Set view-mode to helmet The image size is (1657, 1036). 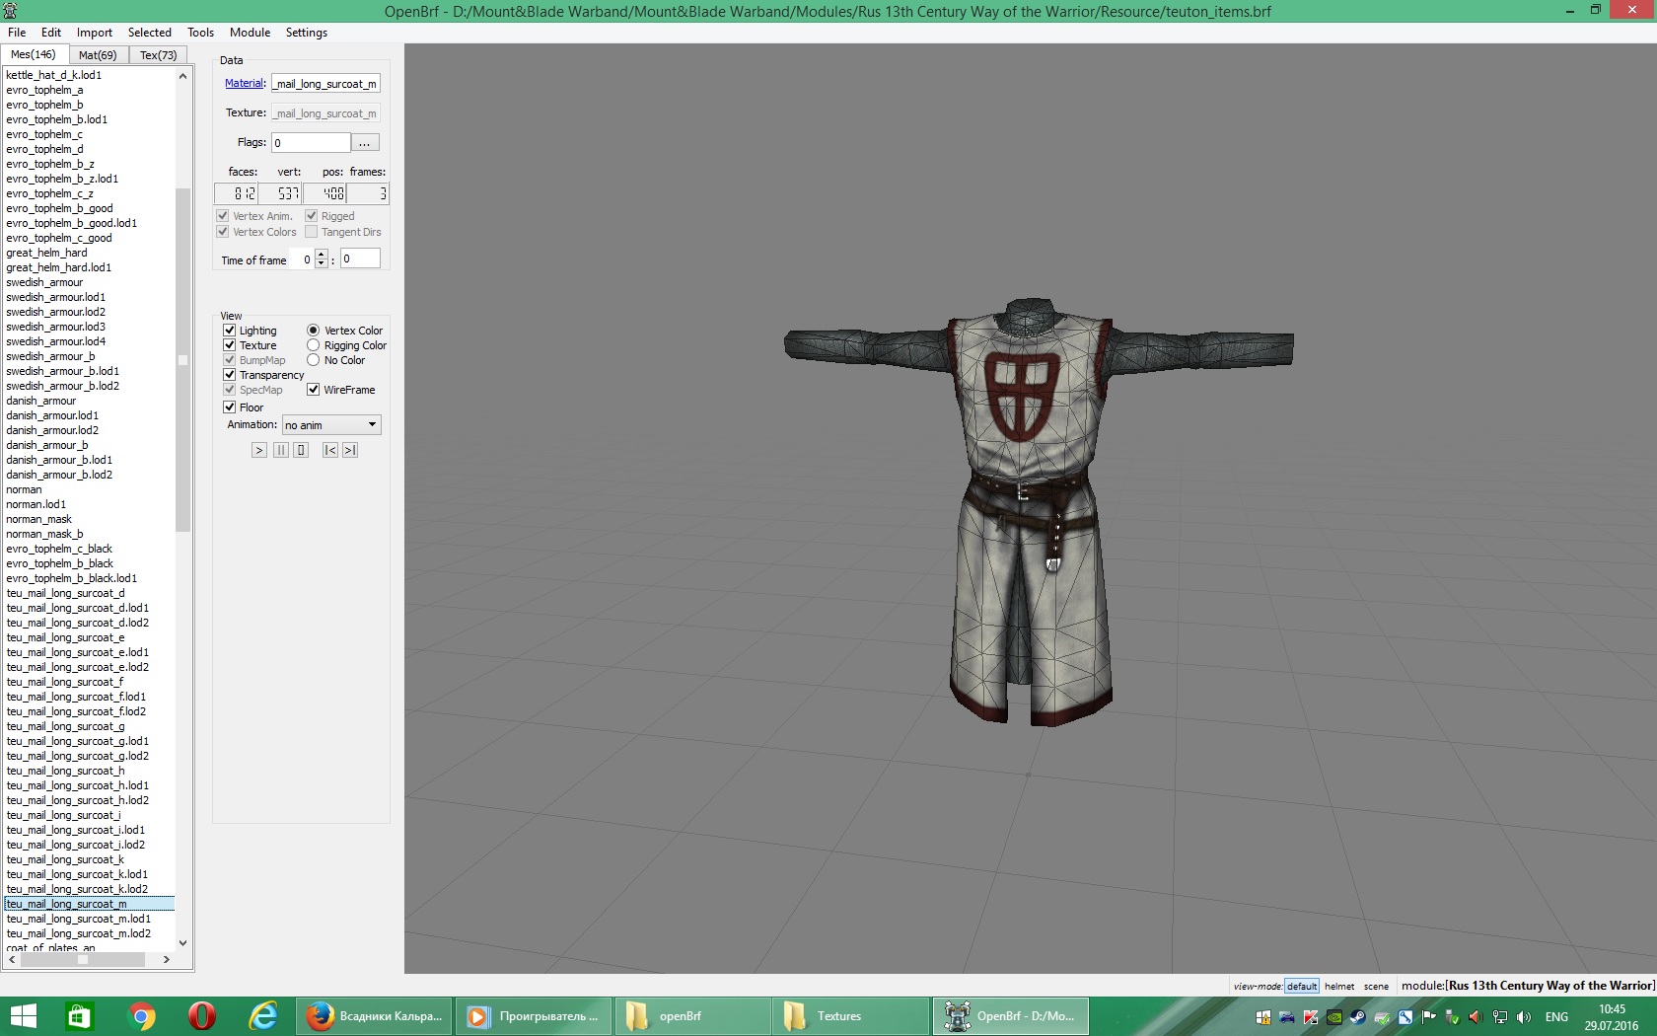[x=1339, y=986]
